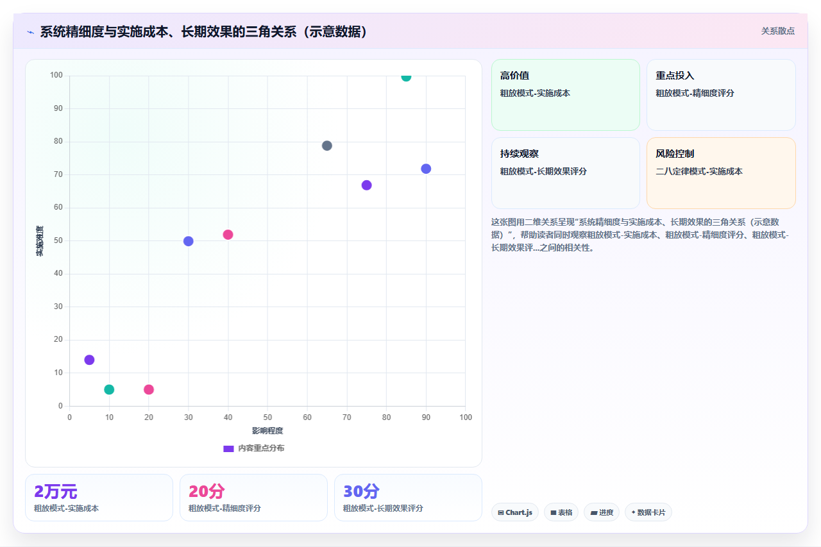
Task: Select the 30分 长期效果评分 stat card
Action: tap(408, 498)
